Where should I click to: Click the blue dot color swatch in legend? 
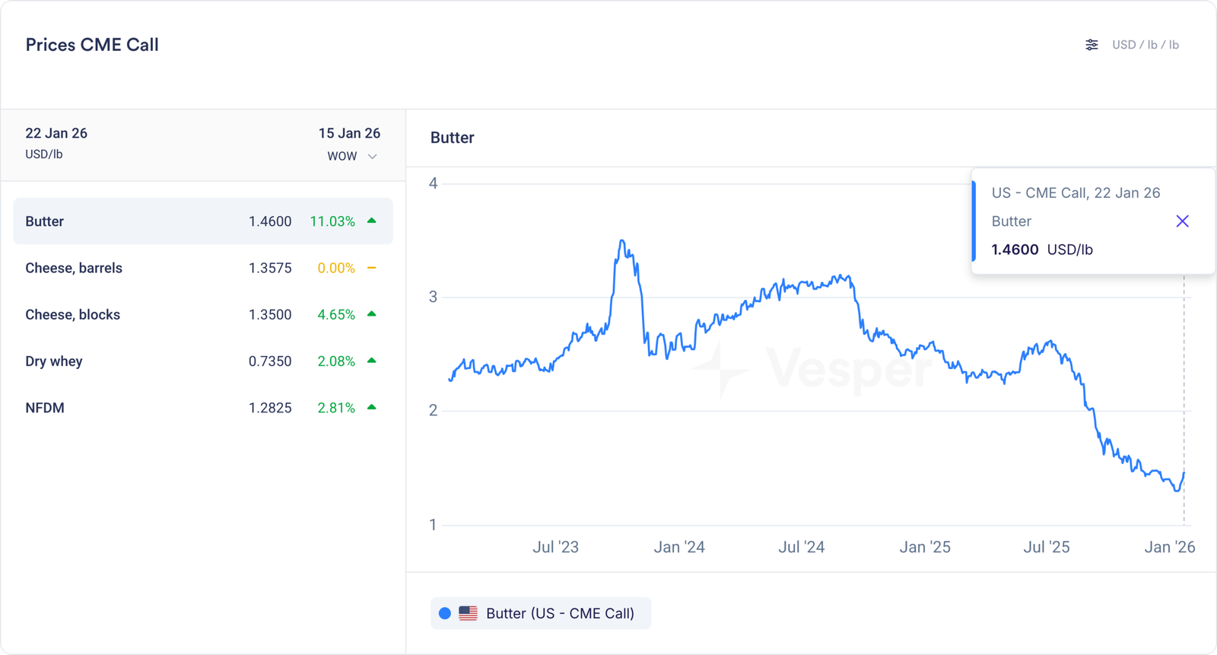click(445, 613)
